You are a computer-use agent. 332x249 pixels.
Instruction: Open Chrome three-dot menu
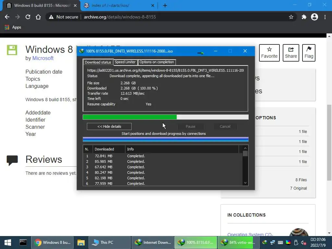click(x=325, y=17)
